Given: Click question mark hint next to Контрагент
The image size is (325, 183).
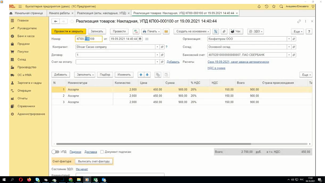Looking at the screenshot, I should pos(167,47).
